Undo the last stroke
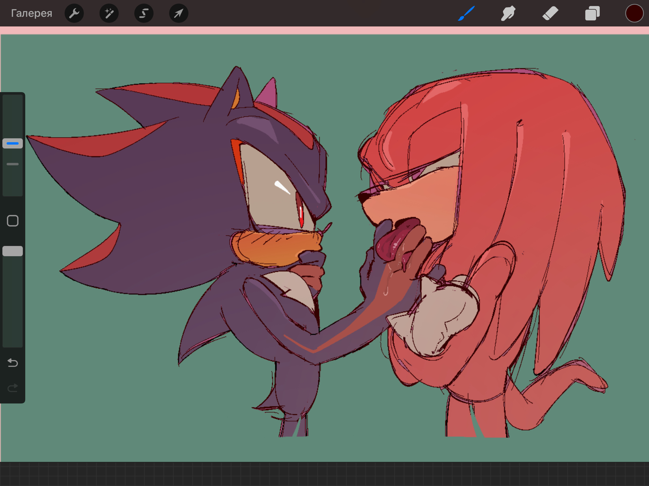 13,363
